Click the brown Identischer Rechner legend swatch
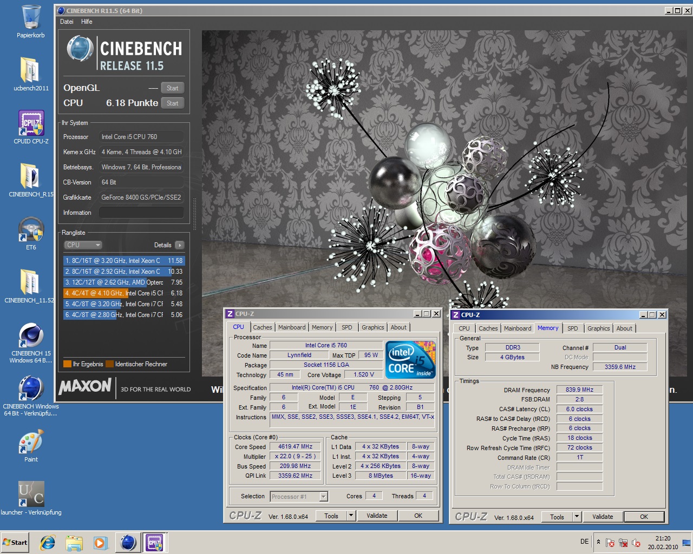Screen dimensions: 693x554 point(110,364)
